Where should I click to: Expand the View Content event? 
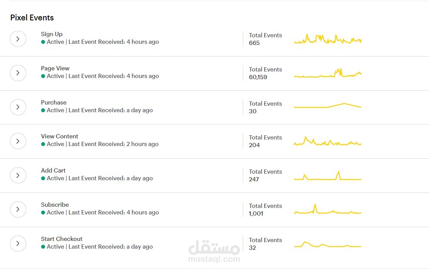tap(18, 141)
